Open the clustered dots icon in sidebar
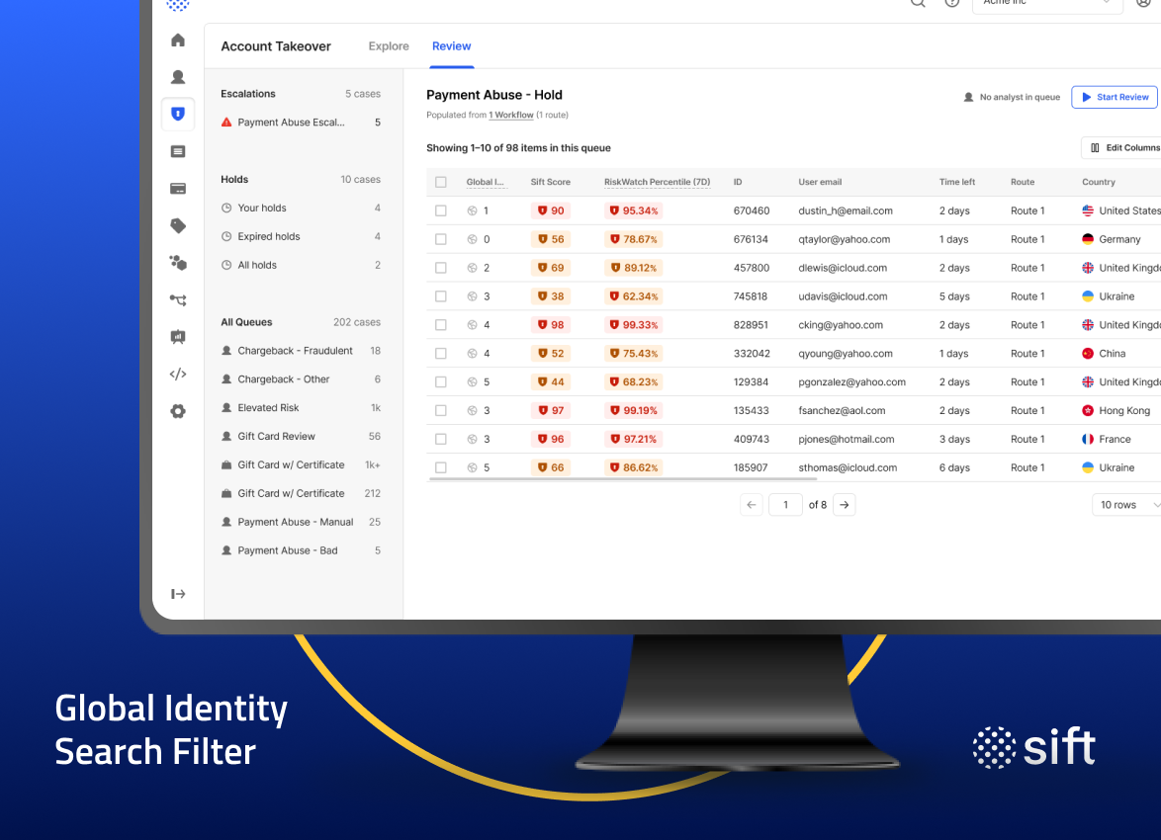1161x840 pixels. coord(178,263)
